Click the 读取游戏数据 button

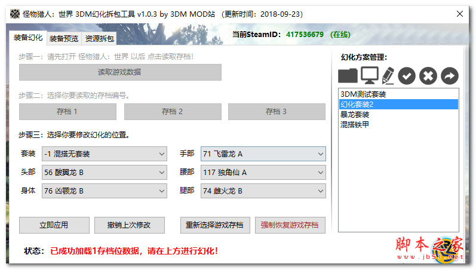[120, 72]
